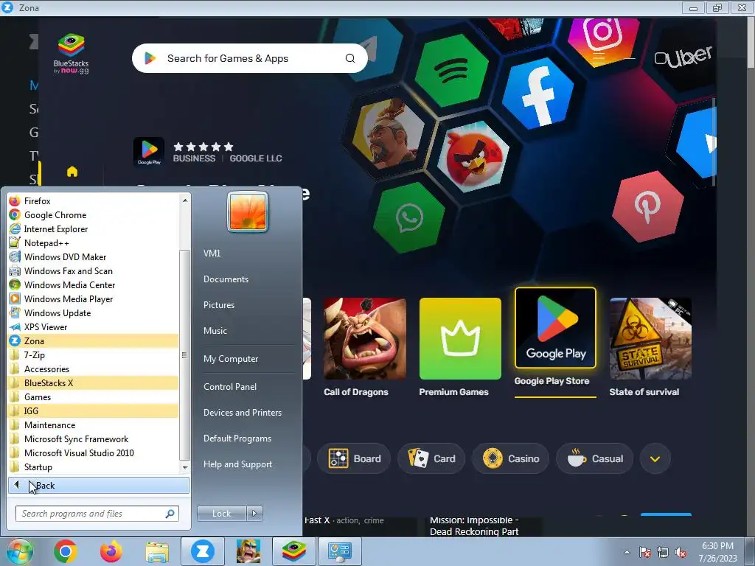
Task: Select the Casual category chip
Action: coord(595,458)
